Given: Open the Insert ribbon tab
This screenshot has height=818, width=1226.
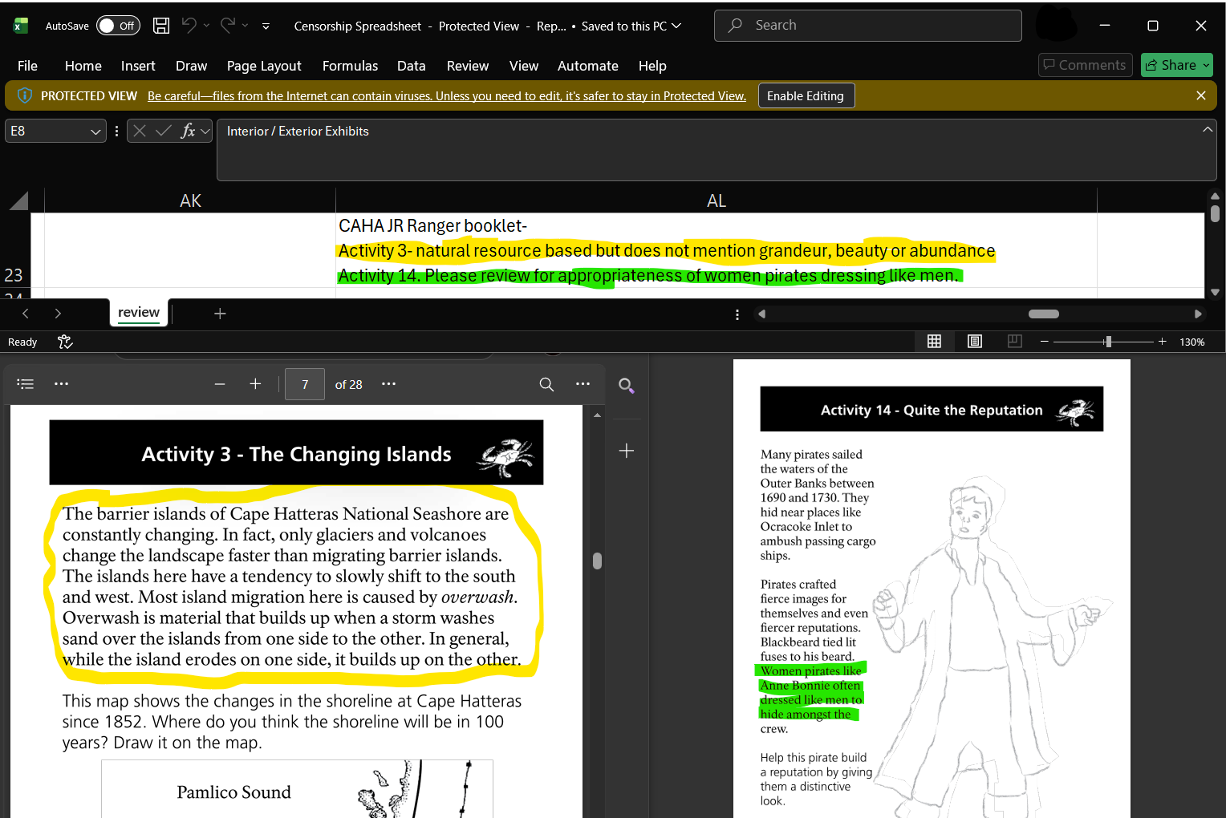Looking at the screenshot, I should click(138, 66).
